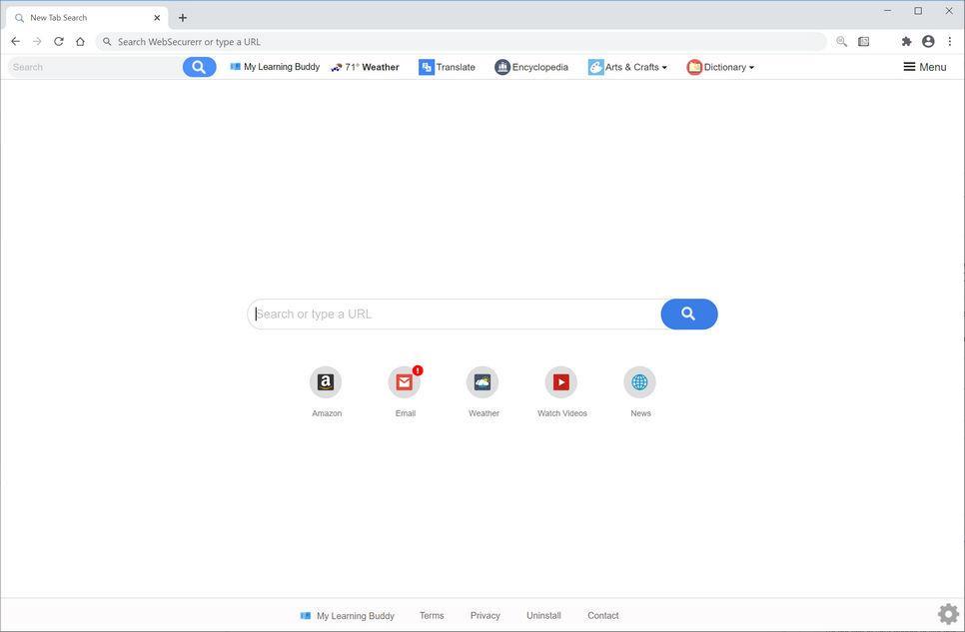Open the Extensions puzzle icon
This screenshot has height=632, width=965.
pos(906,41)
